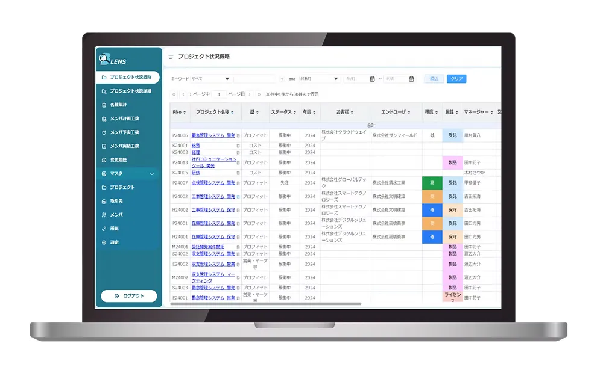The width and height of the screenshot is (597, 373).
Task: Click the document icon beside 工事管理システム_開発
Action: tap(238, 197)
